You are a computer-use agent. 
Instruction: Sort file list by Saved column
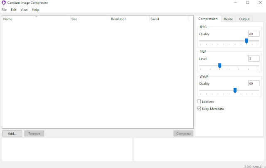pos(169,19)
